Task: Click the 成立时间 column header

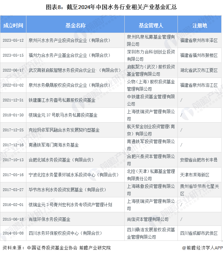Action: click(13, 25)
